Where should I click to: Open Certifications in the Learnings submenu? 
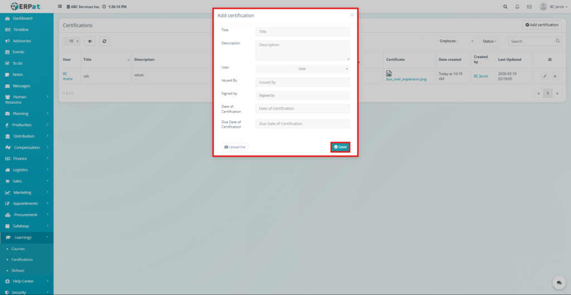pos(22,259)
